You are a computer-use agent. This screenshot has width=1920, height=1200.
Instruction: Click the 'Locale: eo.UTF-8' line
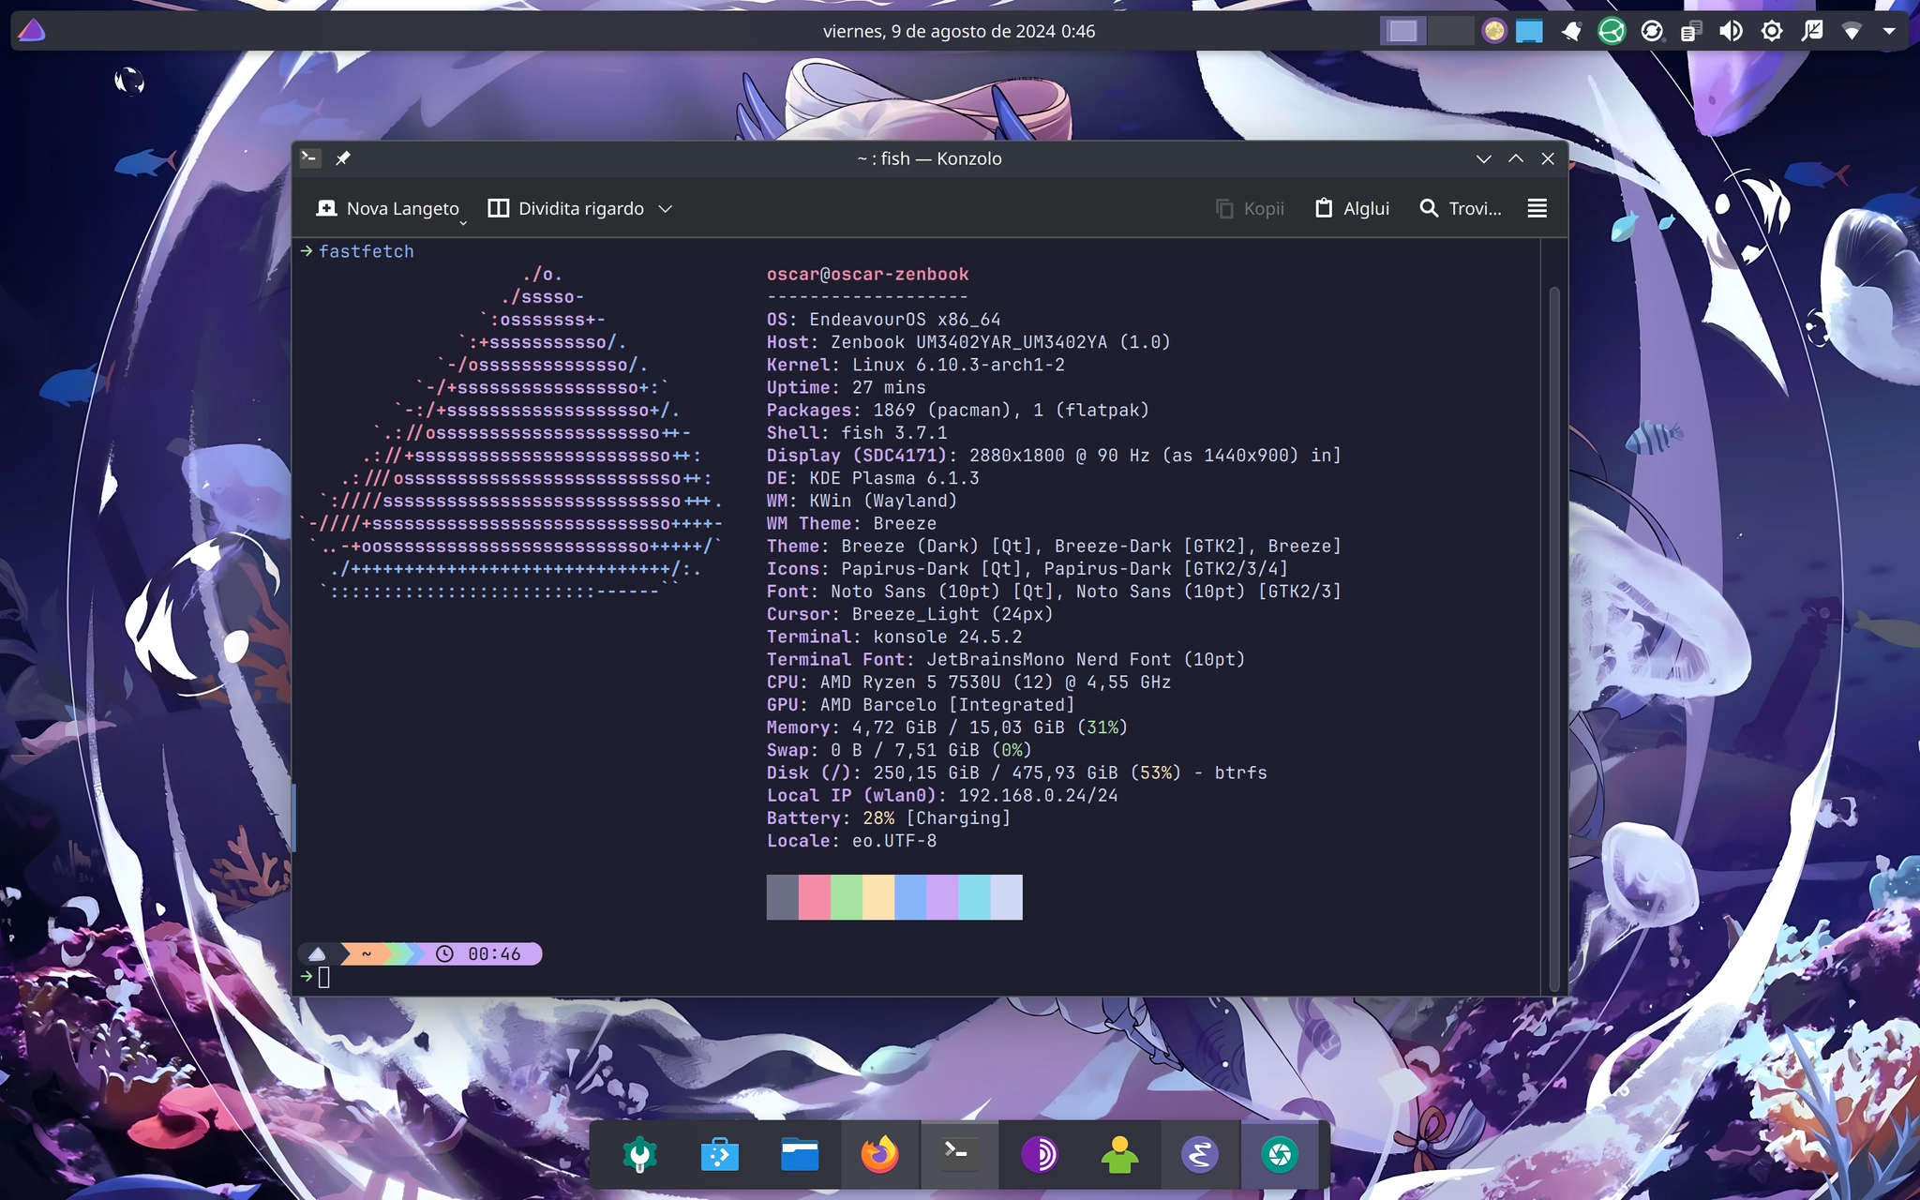tap(851, 840)
